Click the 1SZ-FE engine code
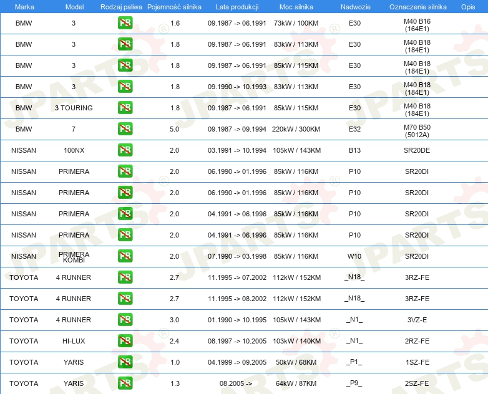 [x=417, y=362]
